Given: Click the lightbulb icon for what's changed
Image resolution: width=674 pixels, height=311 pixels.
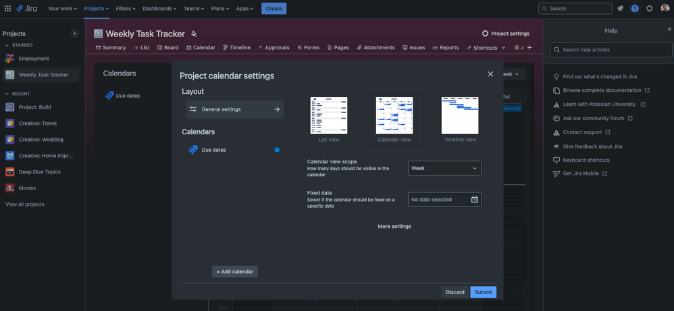Looking at the screenshot, I should pyautogui.click(x=556, y=76).
